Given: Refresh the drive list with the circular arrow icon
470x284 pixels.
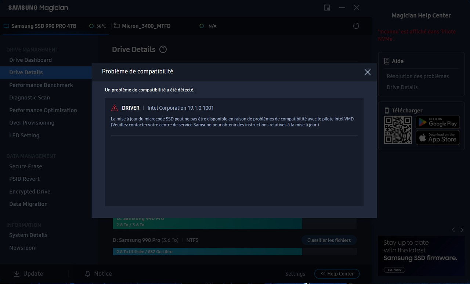Looking at the screenshot, I should (x=356, y=26).
